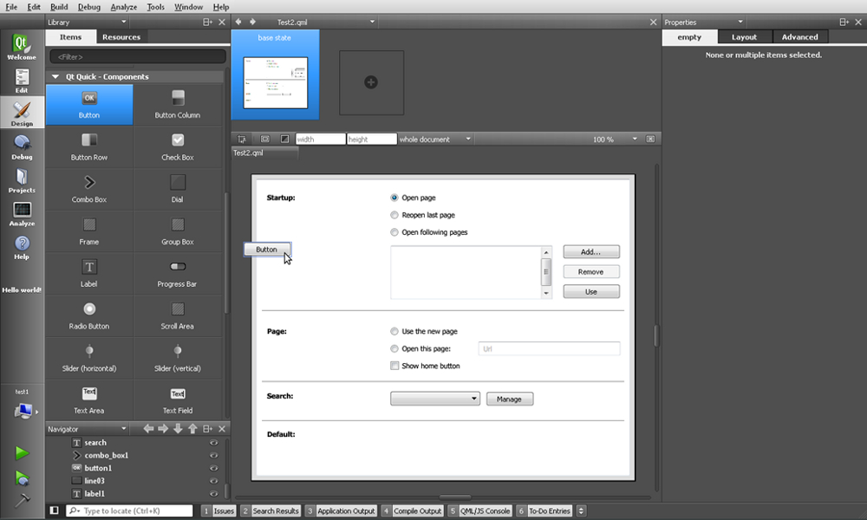Open Projects mode
The image size is (867, 520).
click(x=22, y=180)
